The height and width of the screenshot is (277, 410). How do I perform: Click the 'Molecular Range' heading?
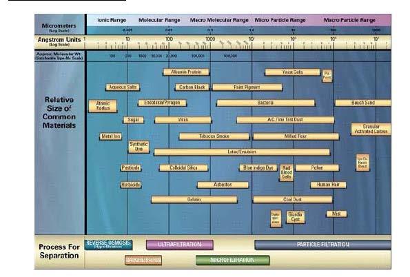pyautogui.click(x=159, y=20)
